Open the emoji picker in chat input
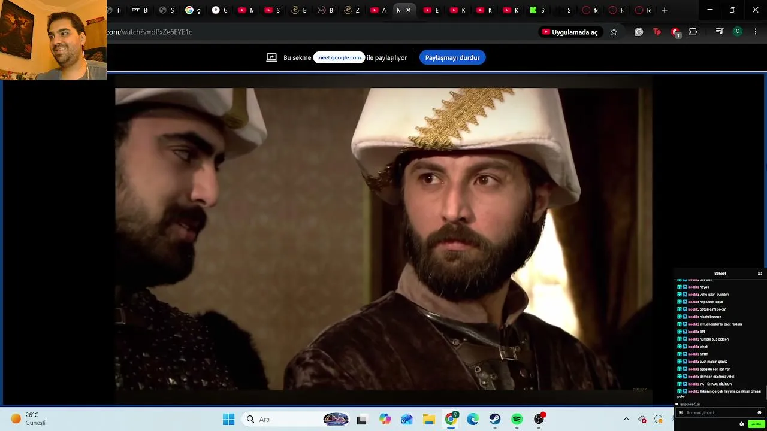 coord(759,412)
